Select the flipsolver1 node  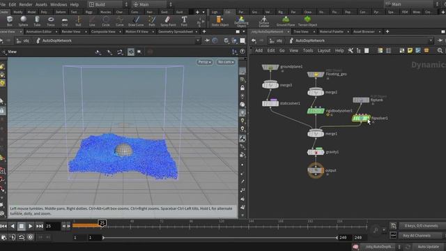coord(361,118)
